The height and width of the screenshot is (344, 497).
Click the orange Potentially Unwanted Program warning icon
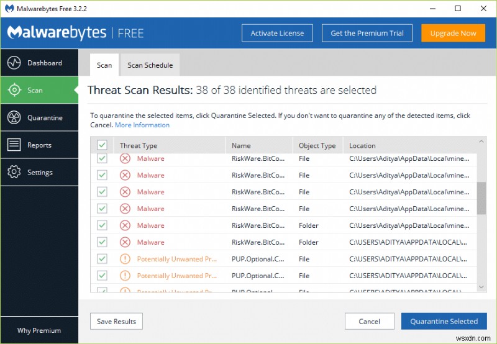125,259
